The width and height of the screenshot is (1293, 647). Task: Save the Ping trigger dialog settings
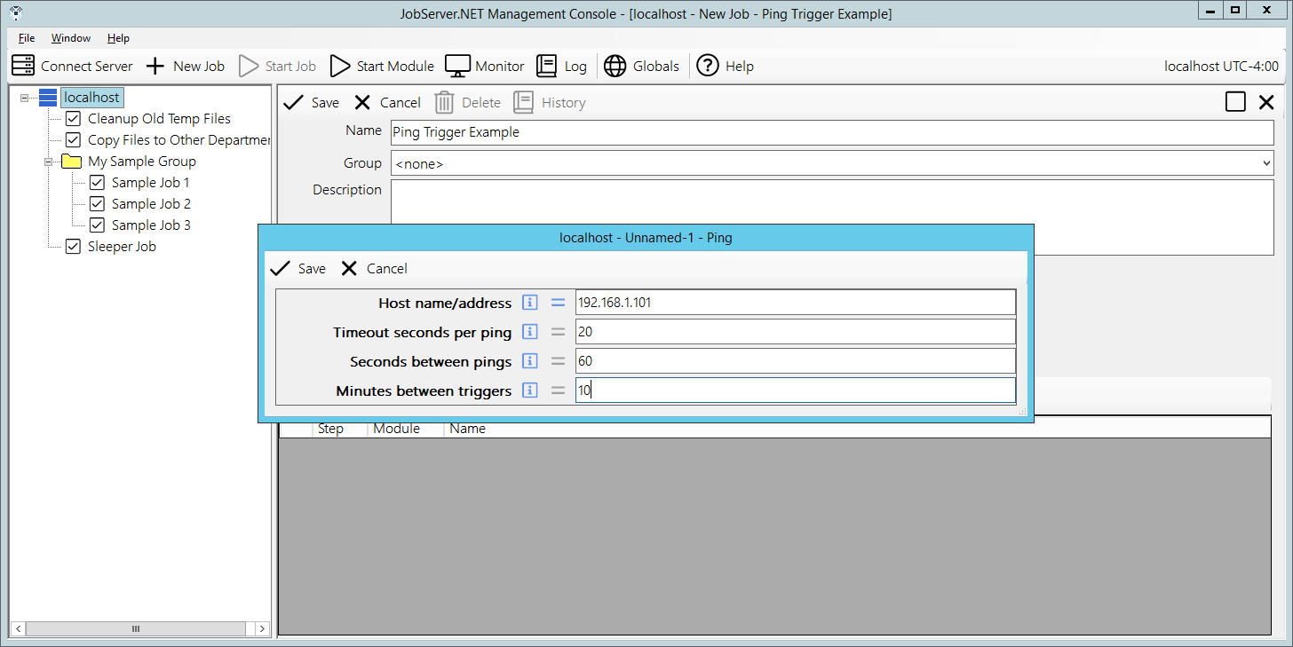(x=298, y=268)
